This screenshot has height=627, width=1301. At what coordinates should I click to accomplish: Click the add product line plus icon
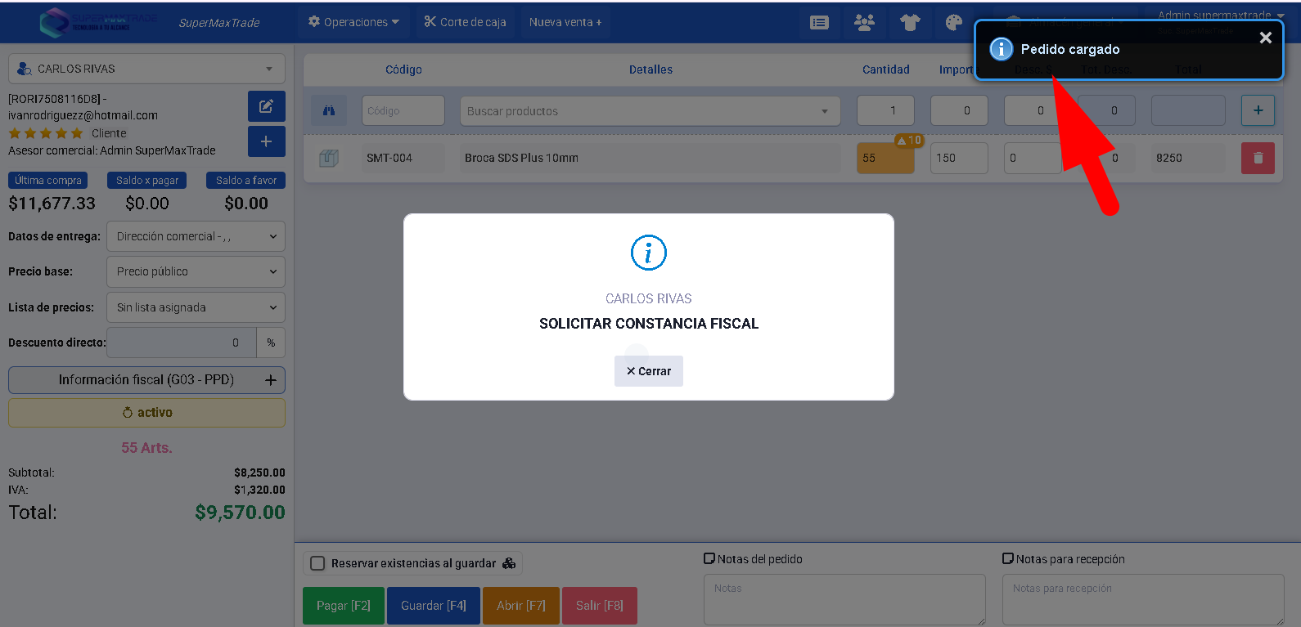point(1258,110)
